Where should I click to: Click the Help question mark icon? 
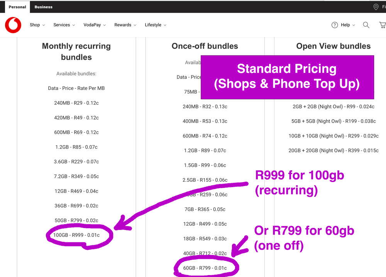(334, 25)
